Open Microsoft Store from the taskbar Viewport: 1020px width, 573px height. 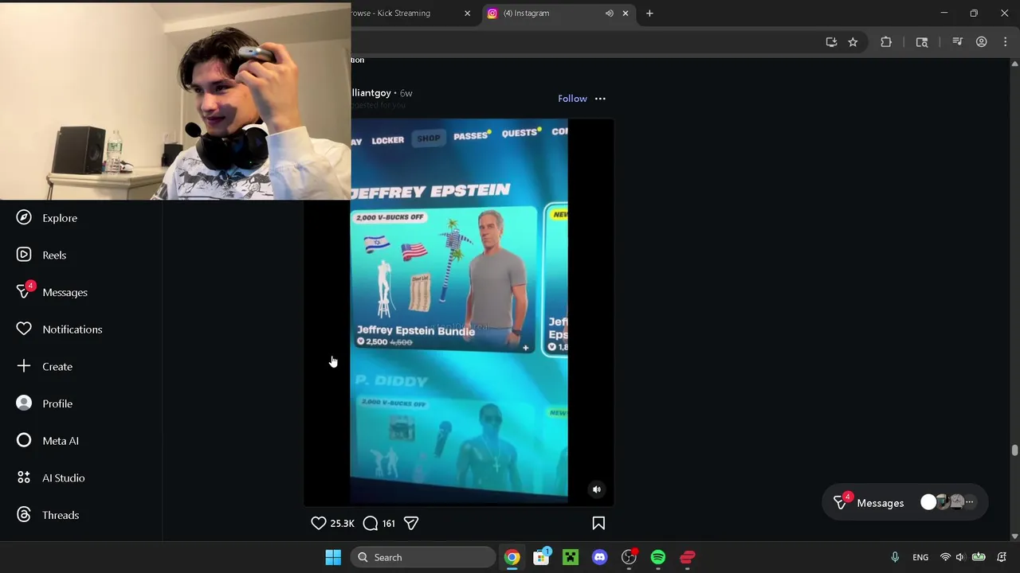point(541,557)
